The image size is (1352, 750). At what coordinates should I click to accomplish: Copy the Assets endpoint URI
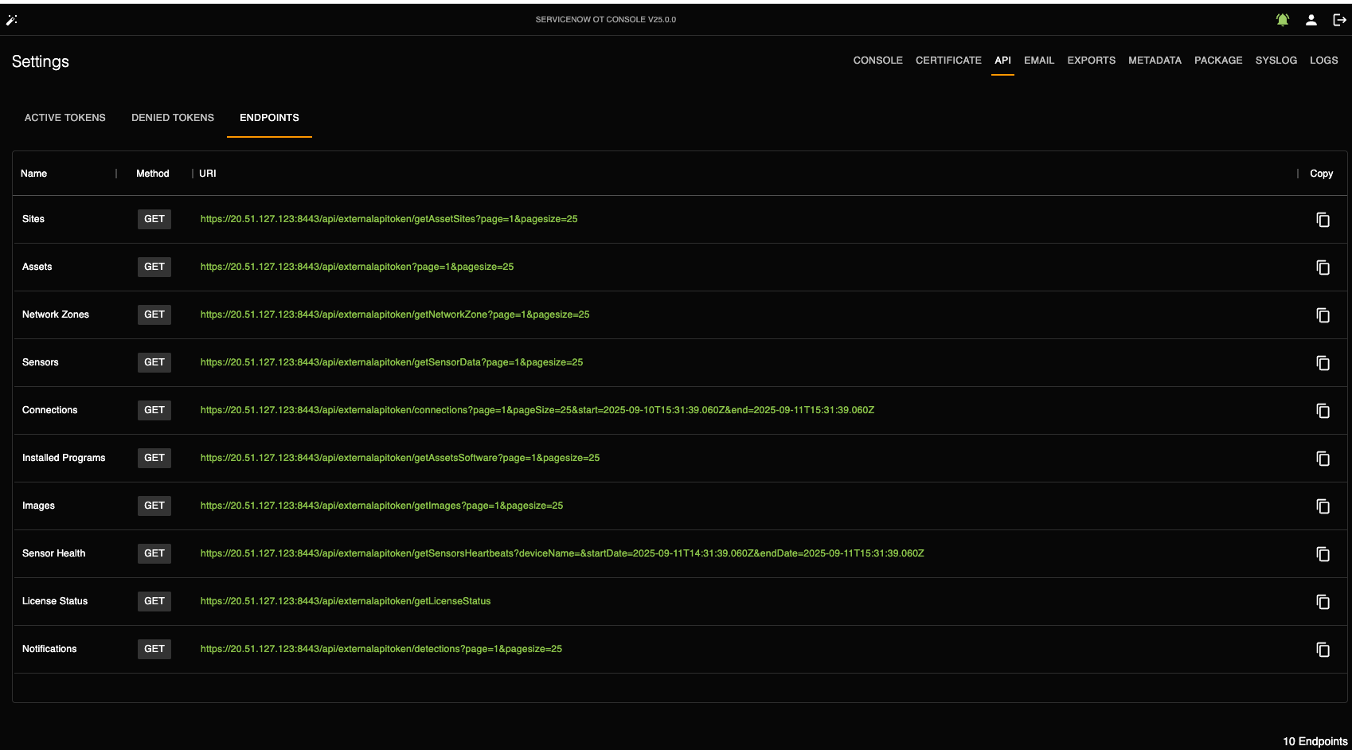tap(1323, 268)
